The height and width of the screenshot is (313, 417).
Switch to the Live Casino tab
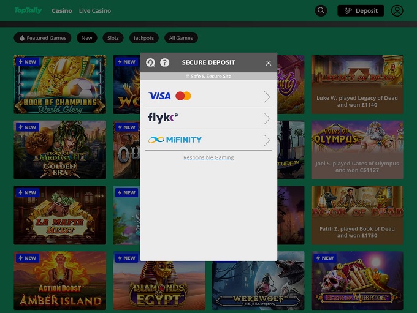(95, 11)
